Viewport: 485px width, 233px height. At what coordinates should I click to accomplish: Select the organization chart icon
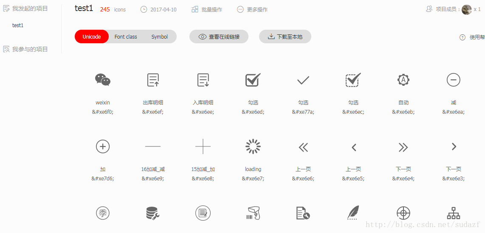[454, 213]
